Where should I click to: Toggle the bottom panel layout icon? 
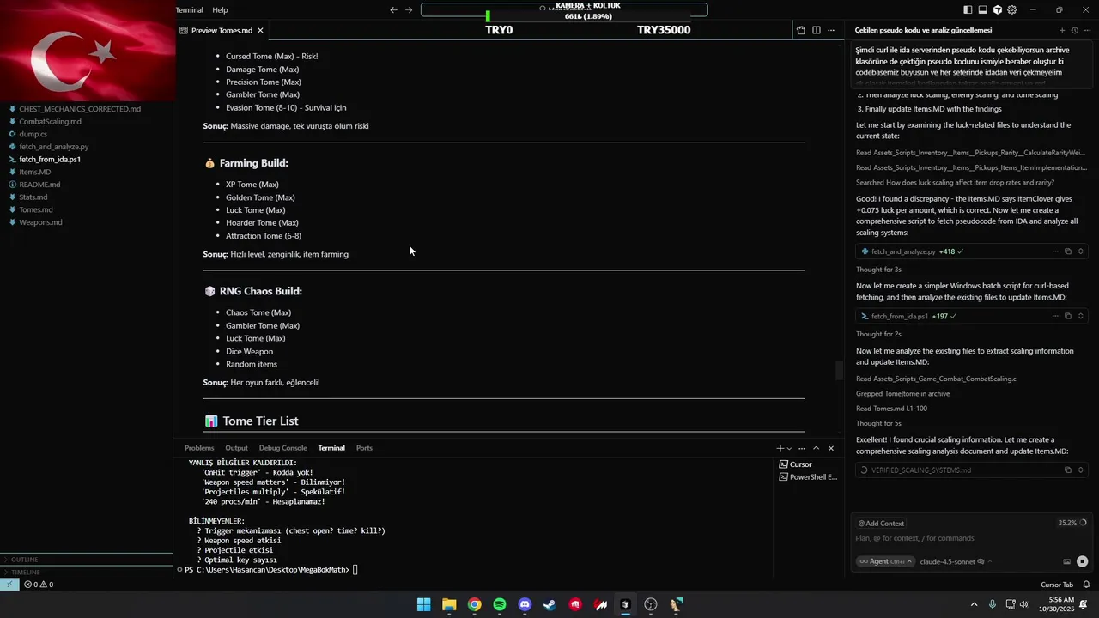click(x=982, y=10)
